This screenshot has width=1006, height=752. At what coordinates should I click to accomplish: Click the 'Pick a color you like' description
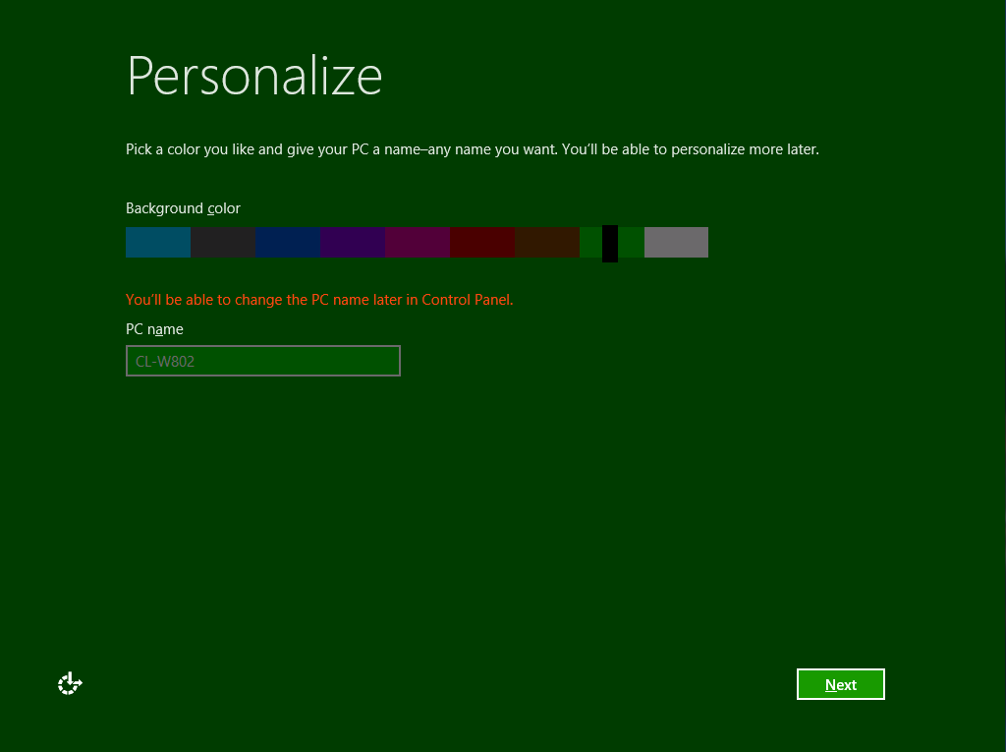coord(472,150)
